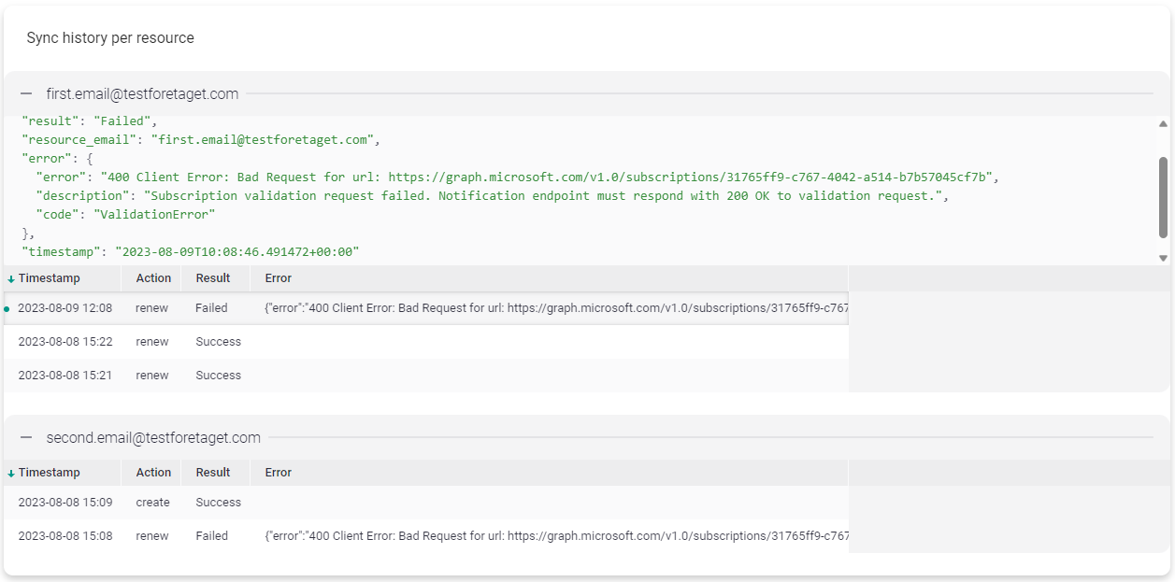Click the scrollbar up arrow of the JSON viewer

pos(1162,121)
